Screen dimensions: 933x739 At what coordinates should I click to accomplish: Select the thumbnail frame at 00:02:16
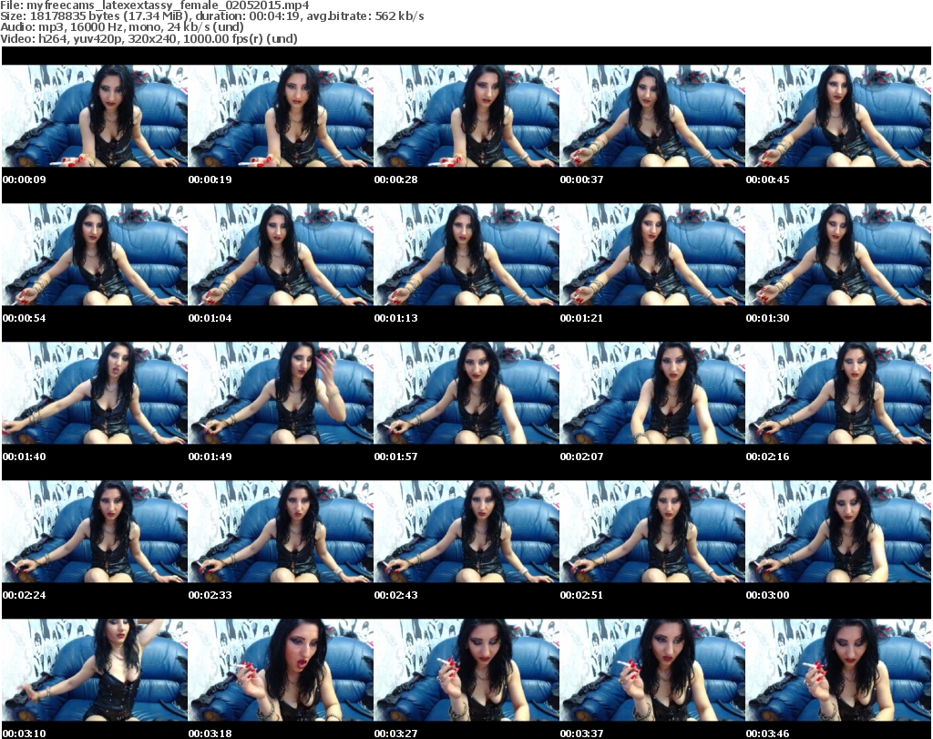[x=838, y=394]
